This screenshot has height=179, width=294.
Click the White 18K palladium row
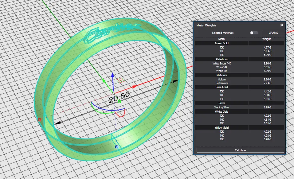[x=239, y=71]
